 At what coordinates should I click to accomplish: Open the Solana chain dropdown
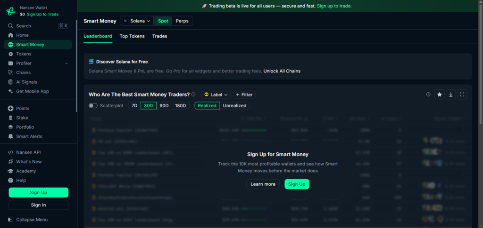(137, 21)
